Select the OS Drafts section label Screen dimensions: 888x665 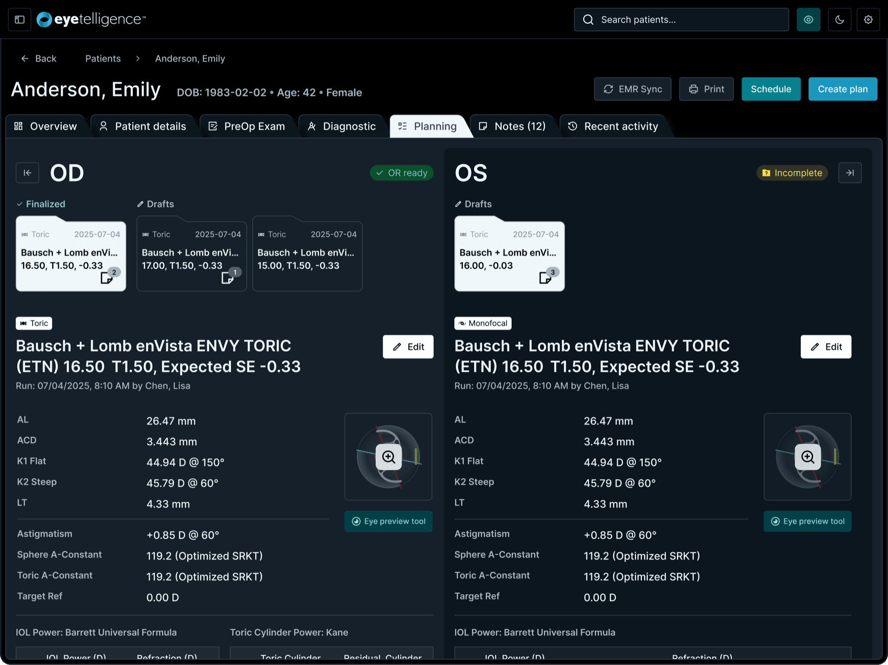(x=473, y=204)
